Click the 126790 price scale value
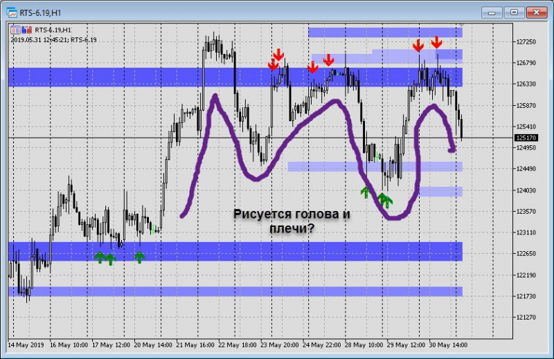This screenshot has height=359, width=554. point(526,63)
